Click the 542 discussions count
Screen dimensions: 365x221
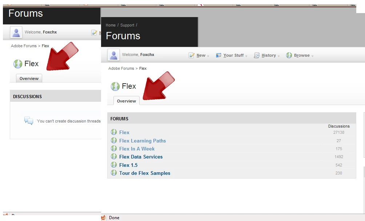339,165
